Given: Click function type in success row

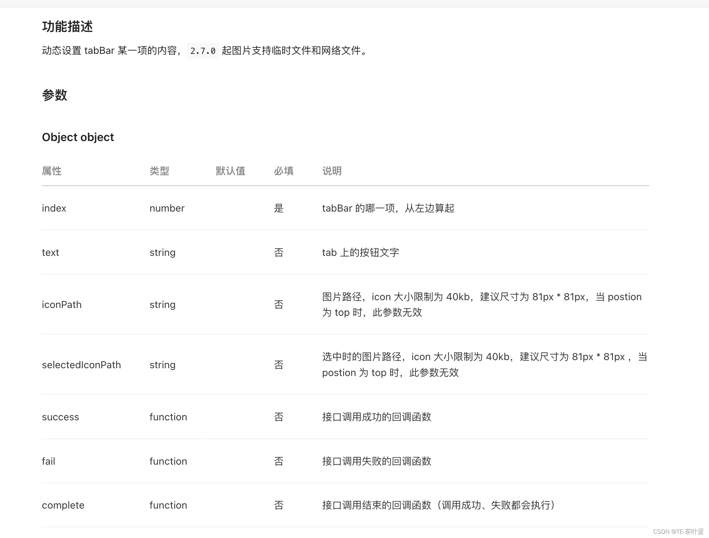Looking at the screenshot, I should [168, 417].
